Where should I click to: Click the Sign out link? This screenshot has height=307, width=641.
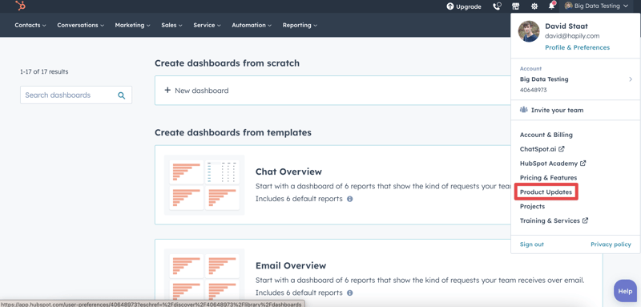[x=532, y=244]
